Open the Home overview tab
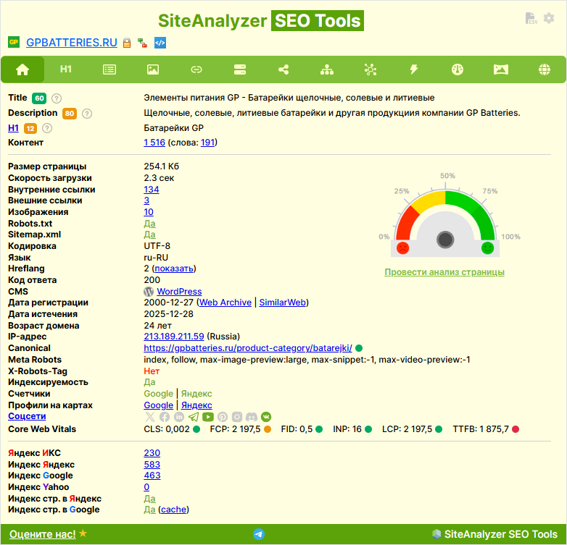 coord(22,69)
